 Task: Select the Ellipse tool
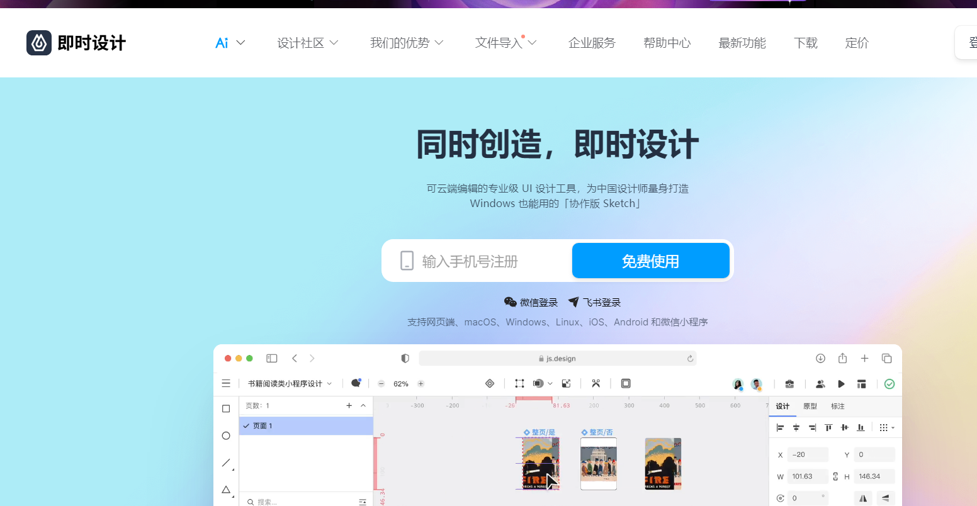pyautogui.click(x=226, y=436)
